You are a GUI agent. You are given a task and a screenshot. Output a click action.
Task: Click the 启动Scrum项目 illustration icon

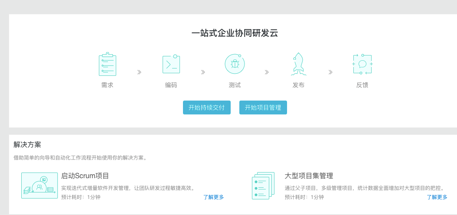tap(39, 186)
